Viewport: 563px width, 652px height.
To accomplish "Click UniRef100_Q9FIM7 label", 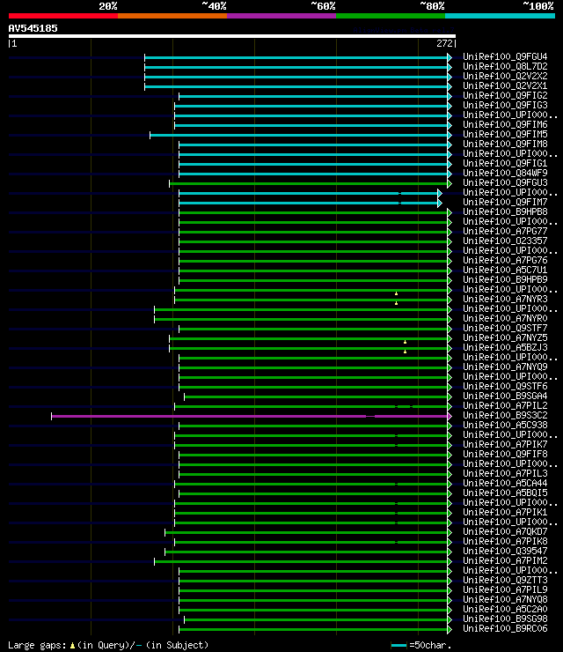I will [x=505, y=202].
